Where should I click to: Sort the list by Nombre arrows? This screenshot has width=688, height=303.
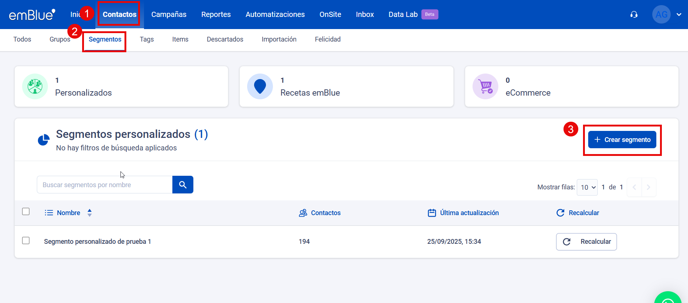coord(89,213)
